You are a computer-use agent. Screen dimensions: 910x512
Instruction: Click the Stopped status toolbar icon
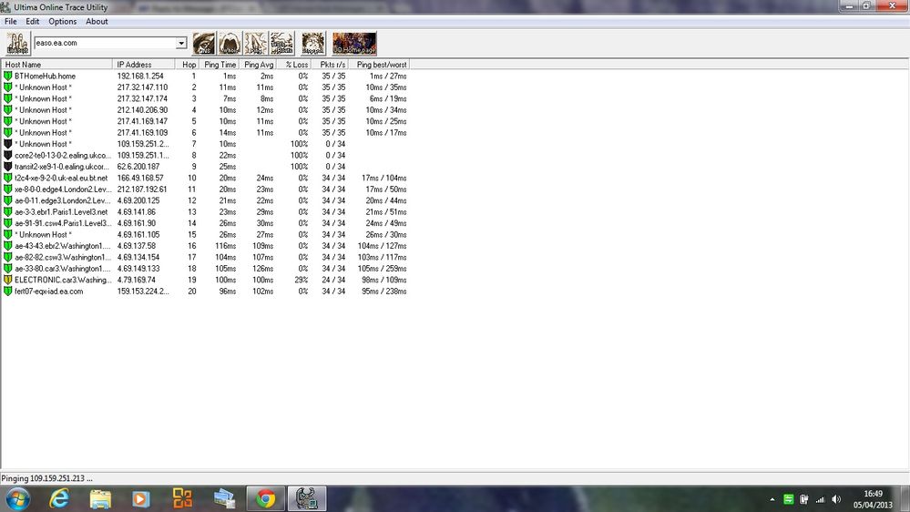pos(313,43)
